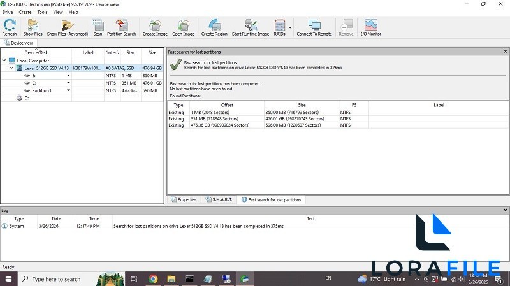Select the Create Region tool
The height and width of the screenshot is (286, 510).
pyautogui.click(x=214, y=27)
